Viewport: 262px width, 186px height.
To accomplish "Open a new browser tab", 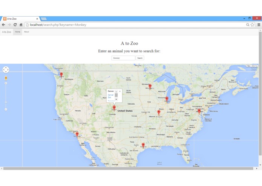I will pyautogui.click(x=44, y=19).
